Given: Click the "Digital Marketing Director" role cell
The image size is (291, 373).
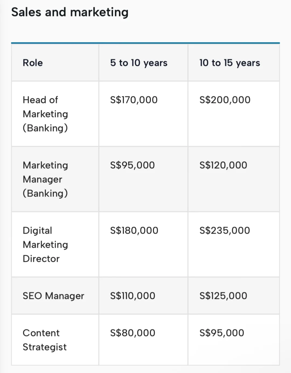Looking at the screenshot, I should [x=45, y=244].
